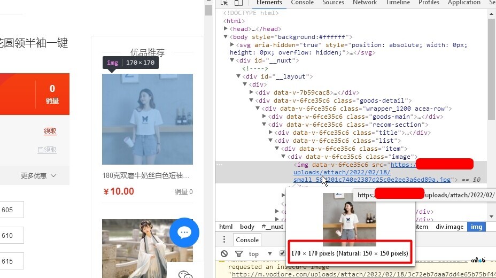Select the 615 size option
Screen dimensions: 496x278
click(x=11, y=261)
